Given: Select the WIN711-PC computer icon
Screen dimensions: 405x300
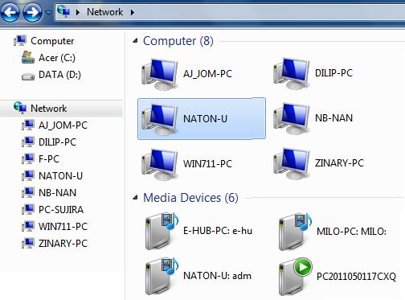Looking at the screenshot, I should pyautogui.click(x=159, y=164).
